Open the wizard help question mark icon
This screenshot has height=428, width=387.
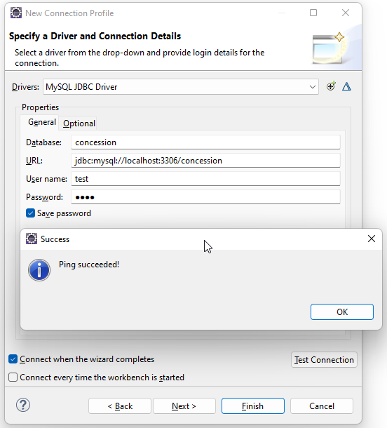[x=23, y=405]
